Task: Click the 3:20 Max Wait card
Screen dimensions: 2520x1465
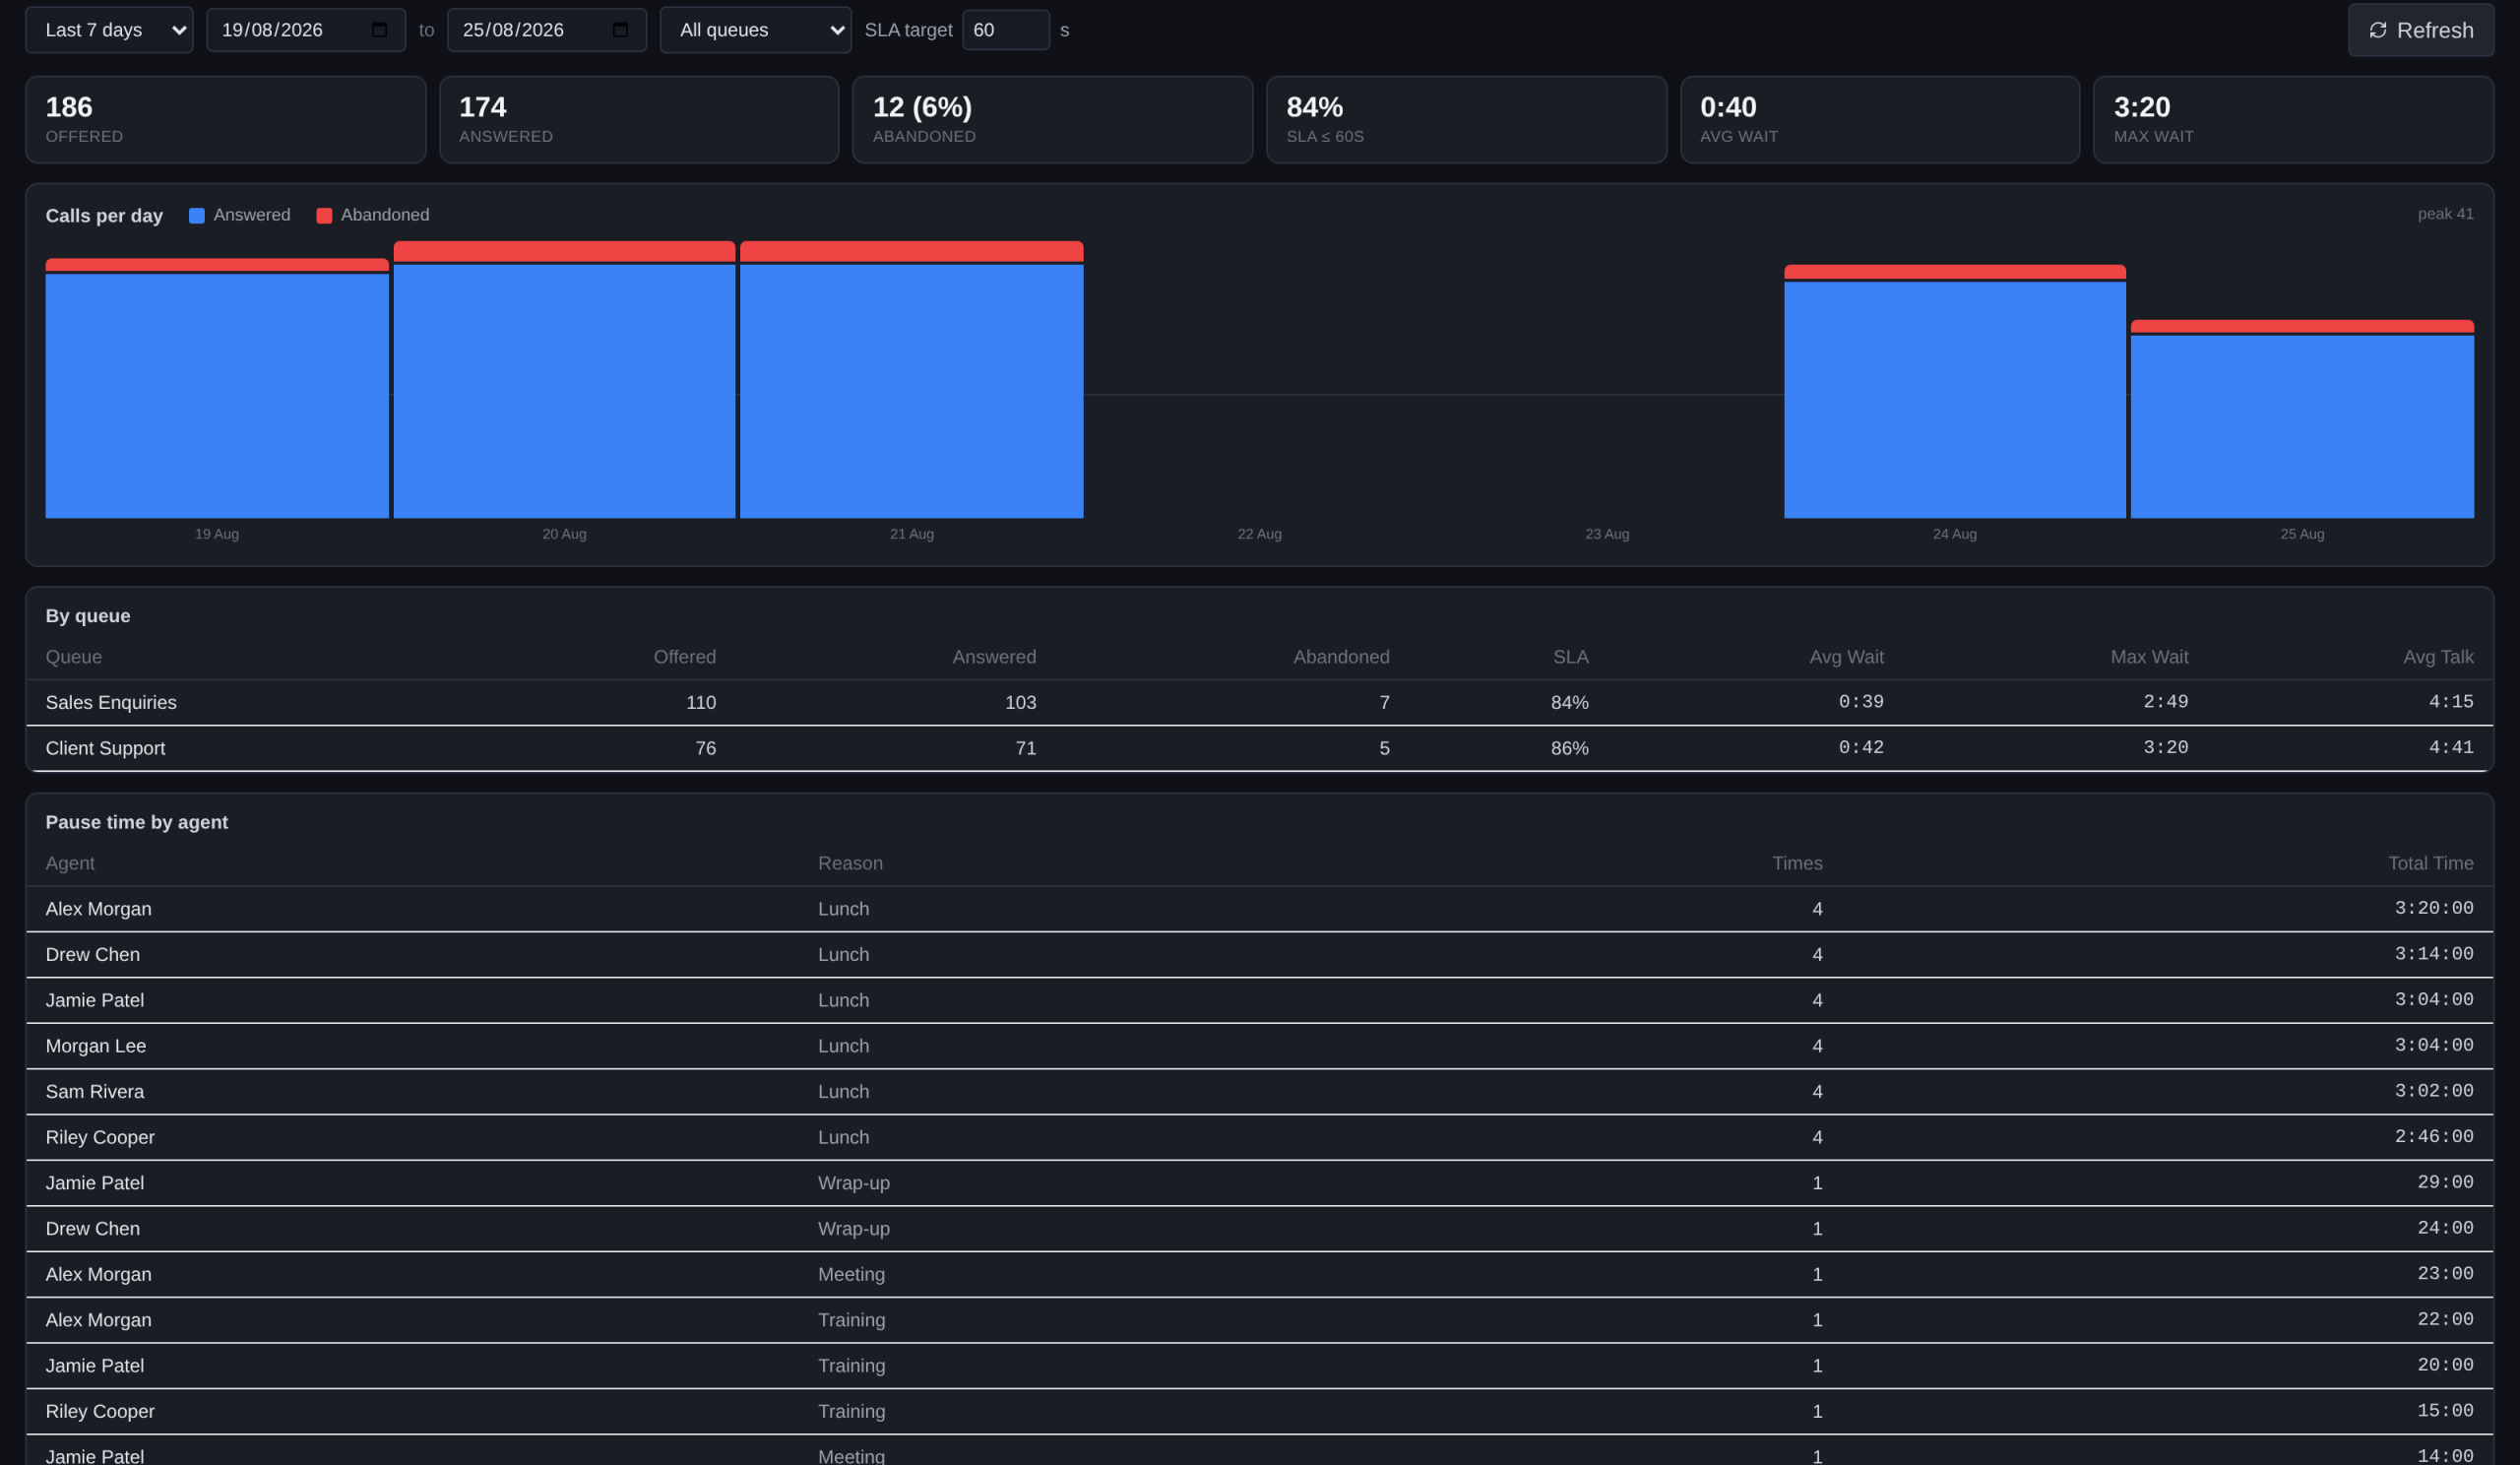Action: pyautogui.click(x=2293, y=119)
